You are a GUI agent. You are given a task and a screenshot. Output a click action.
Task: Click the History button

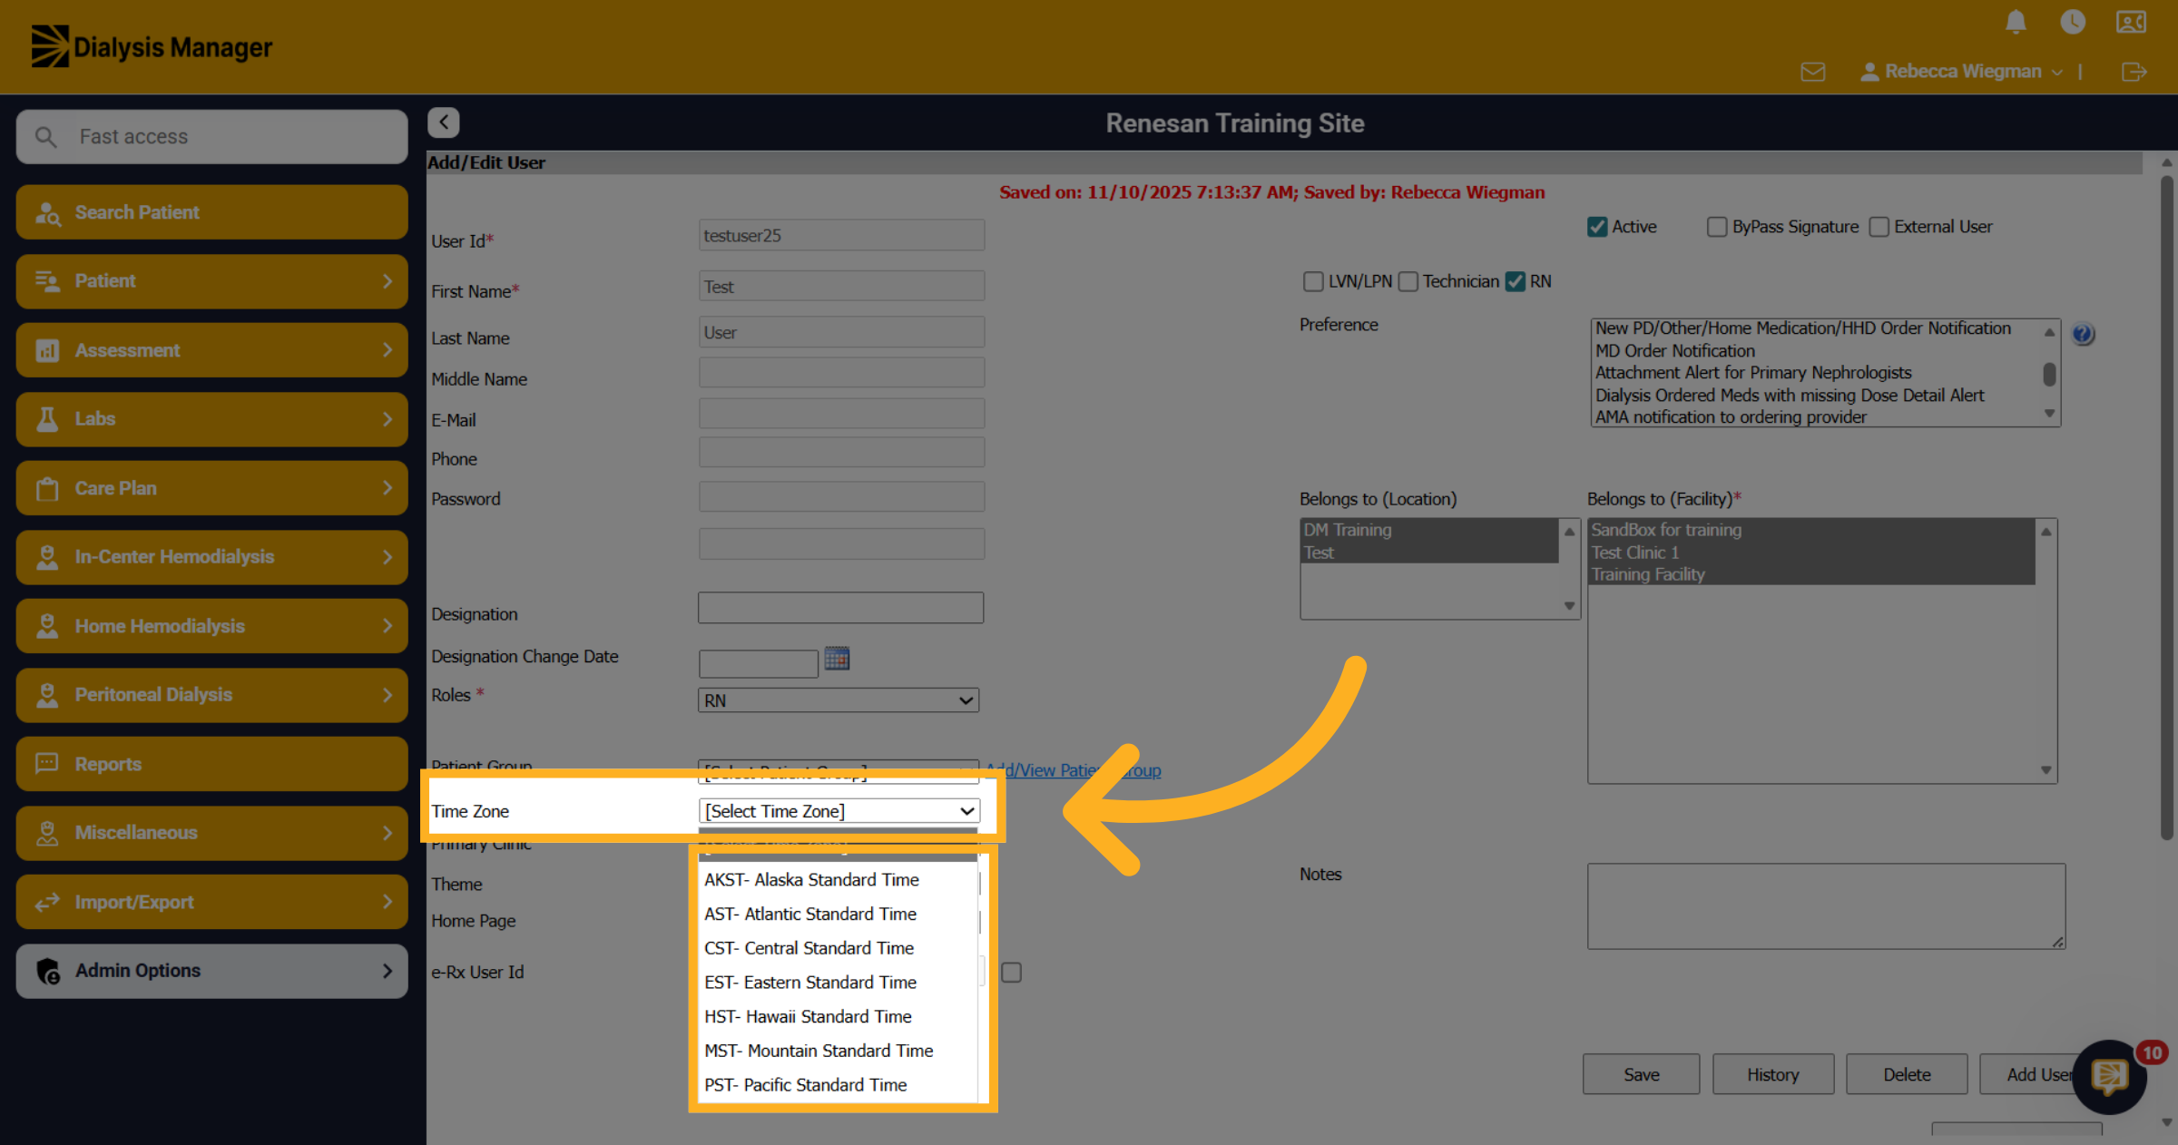click(1773, 1074)
